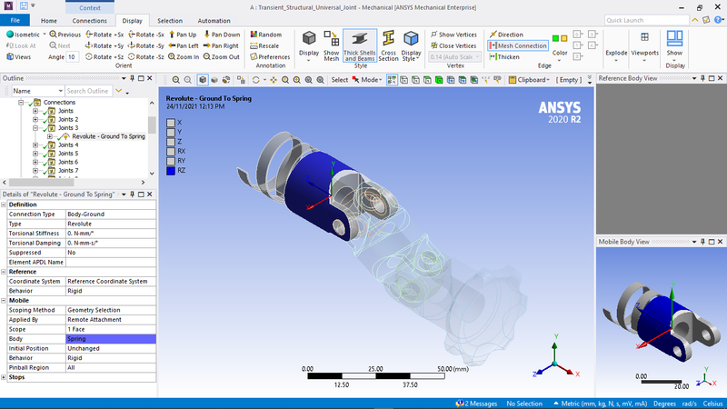The image size is (727, 409).
Task: Click the Spring body value cell
Action: tap(111, 338)
